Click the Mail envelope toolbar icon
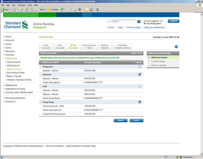 (x=68, y=9)
